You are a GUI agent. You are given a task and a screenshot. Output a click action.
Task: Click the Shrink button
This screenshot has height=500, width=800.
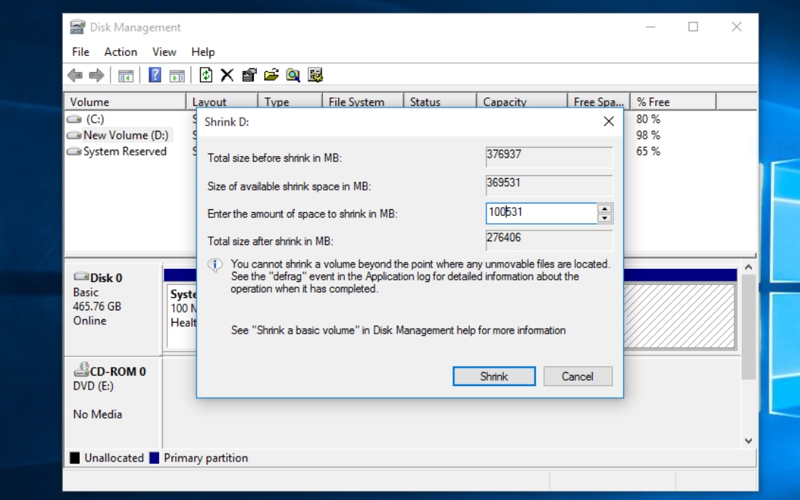(x=494, y=376)
